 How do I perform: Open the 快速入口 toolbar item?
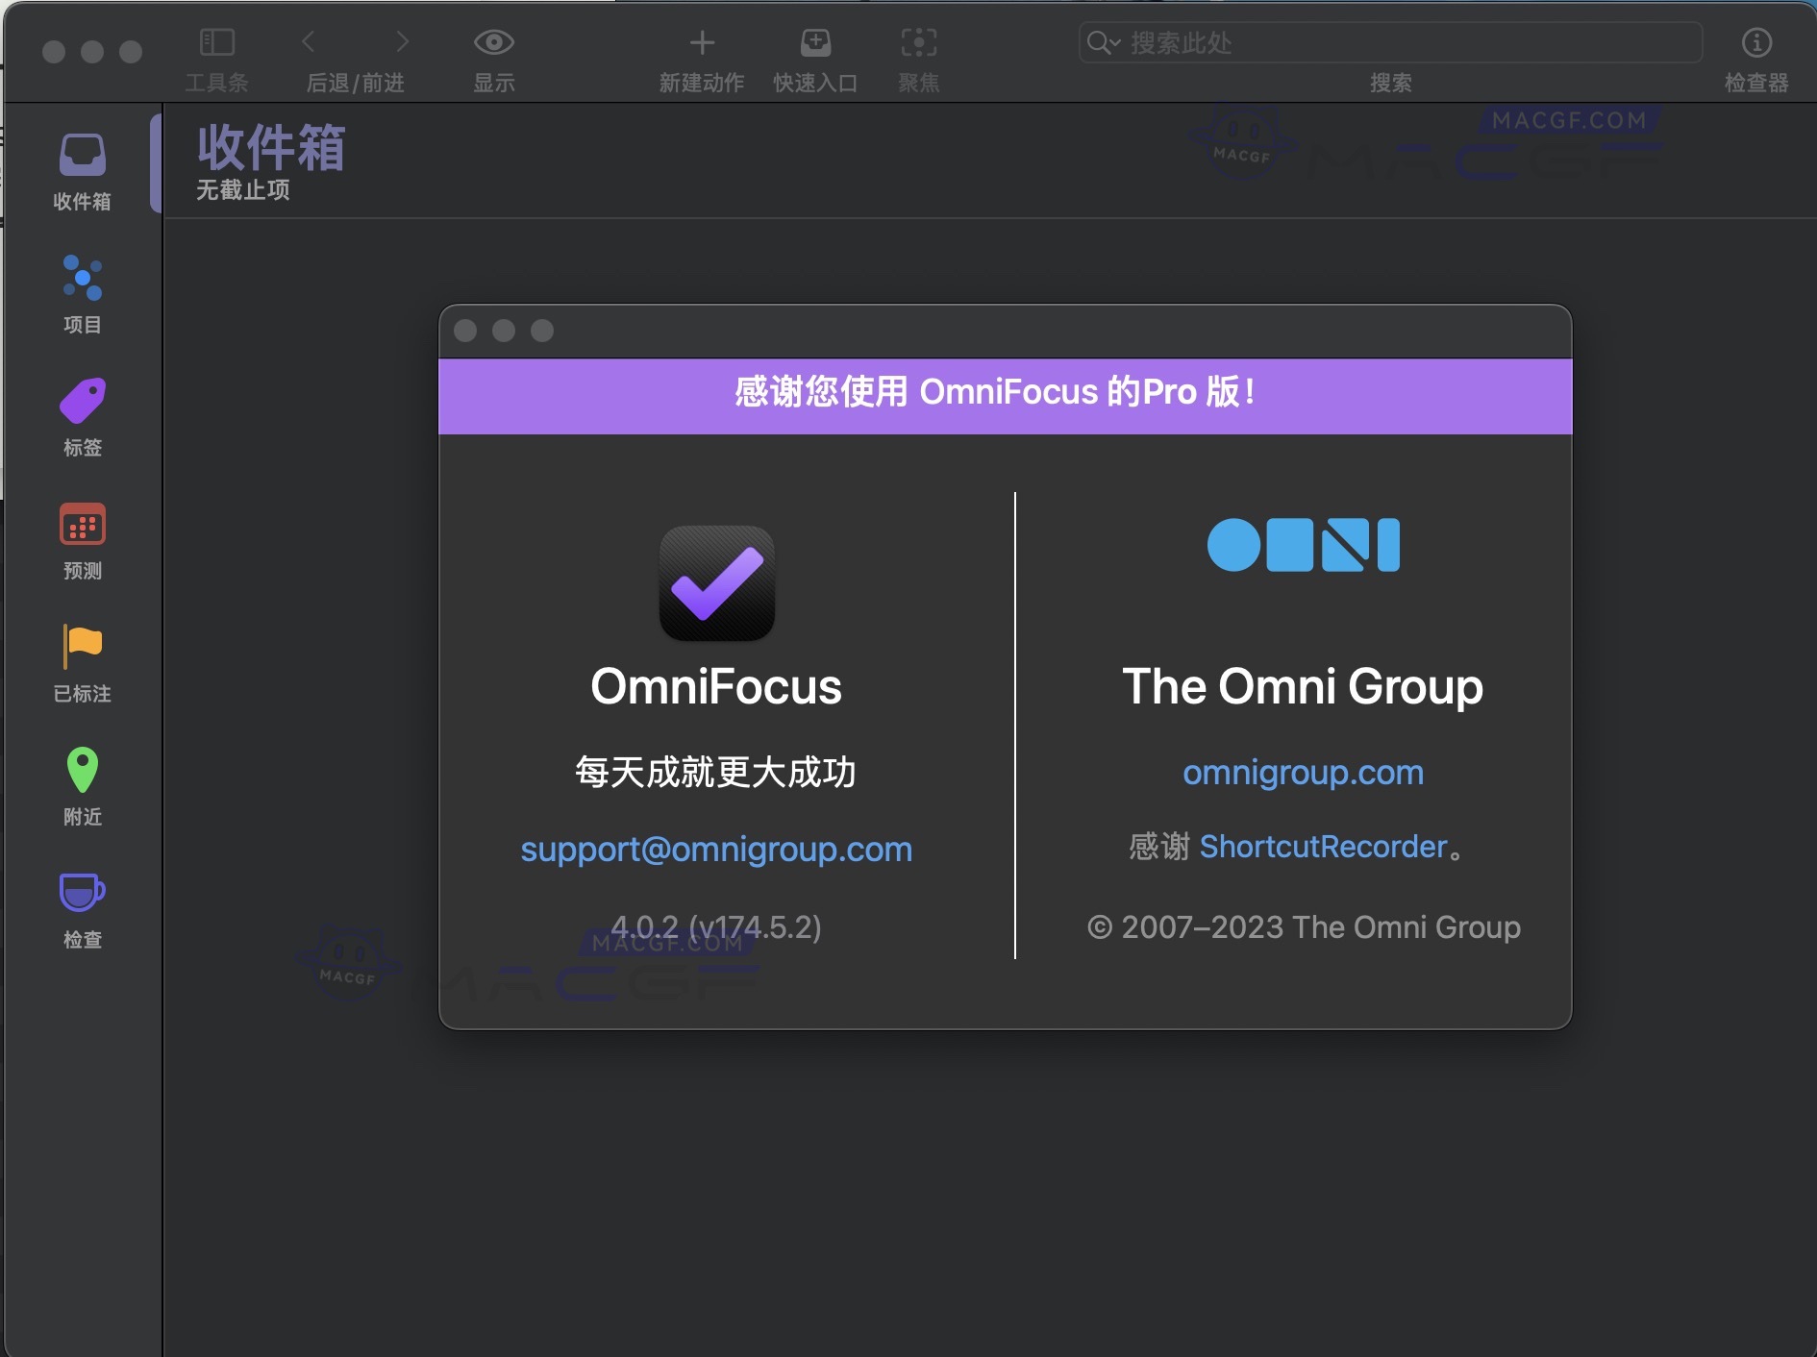[x=814, y=42]
